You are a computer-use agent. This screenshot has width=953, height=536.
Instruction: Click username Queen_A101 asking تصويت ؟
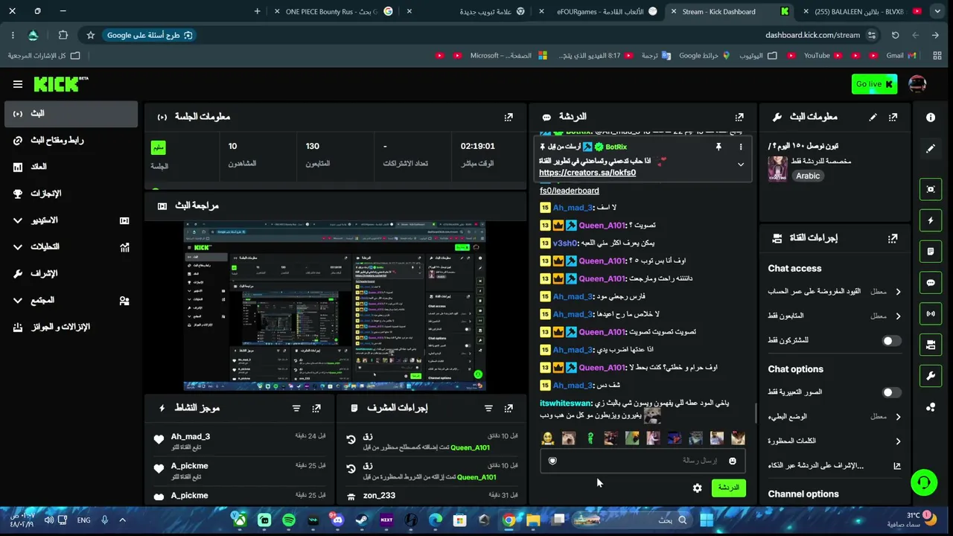(x=602, y=226)
